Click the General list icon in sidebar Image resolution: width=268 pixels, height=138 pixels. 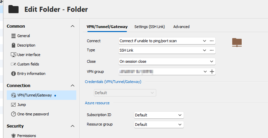pos(14,36)
